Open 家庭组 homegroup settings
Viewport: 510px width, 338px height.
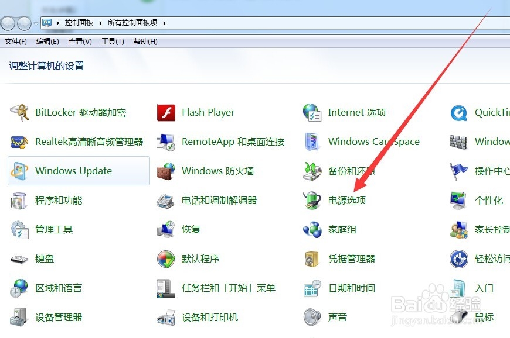pos(341,229)
